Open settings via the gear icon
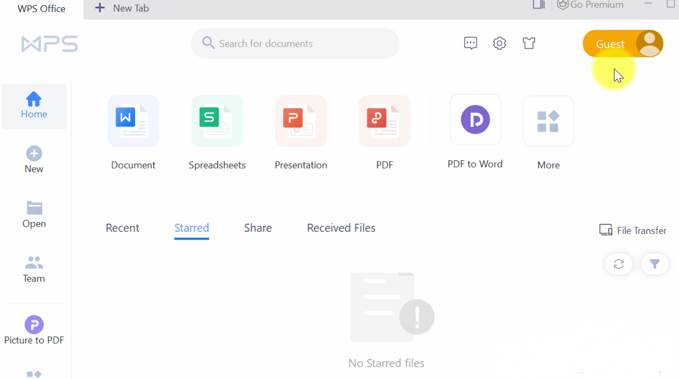This screenshot has height=379, width=679. [x=499, y=43]
